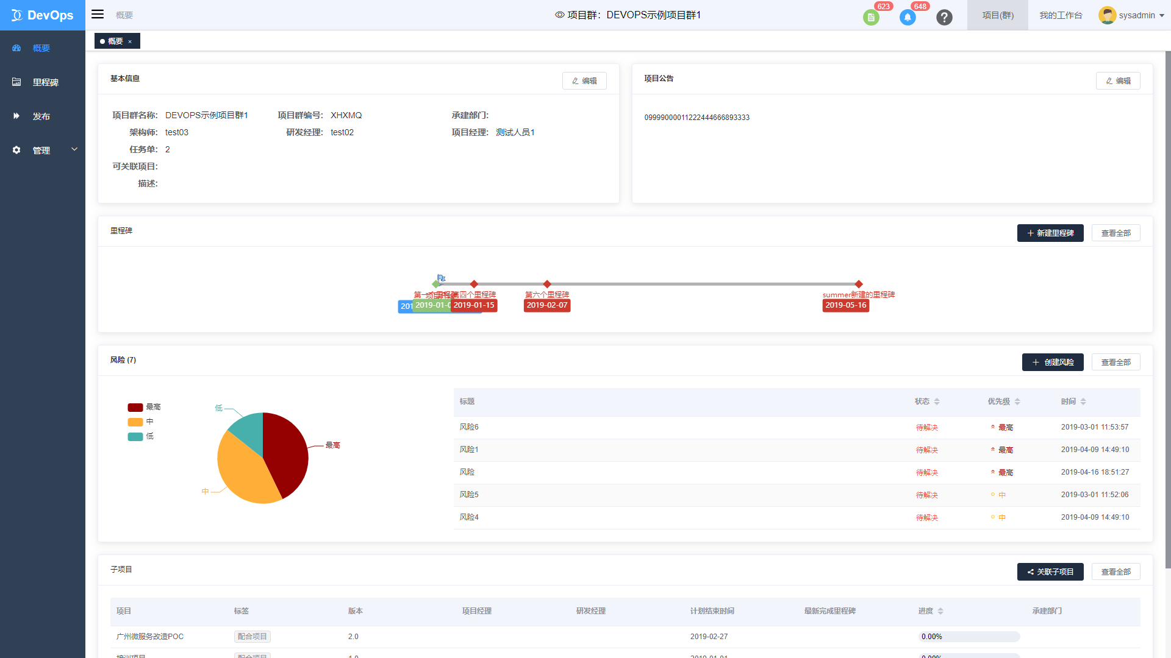The image size is (1171, 658).
Task: Open 发布 in the sidebar
Action: tap(43, 116)
